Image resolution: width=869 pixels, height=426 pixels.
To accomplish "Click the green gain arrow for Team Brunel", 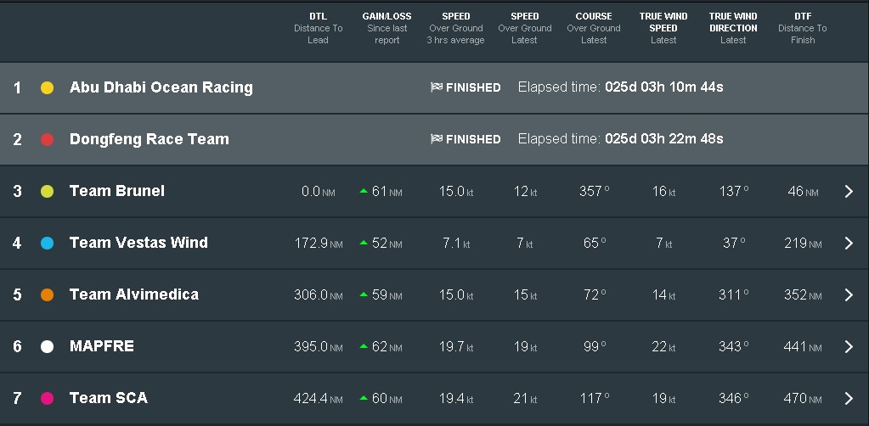I will coord(364,191).
